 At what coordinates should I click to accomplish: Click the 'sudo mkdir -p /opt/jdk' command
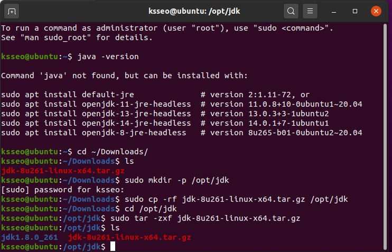(177, 180)
